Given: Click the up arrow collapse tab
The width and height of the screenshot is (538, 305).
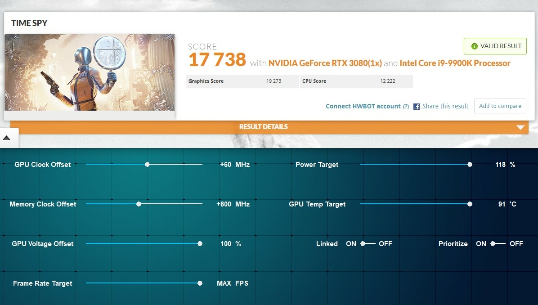Looking at the screenshot, I should pos(6,138).
